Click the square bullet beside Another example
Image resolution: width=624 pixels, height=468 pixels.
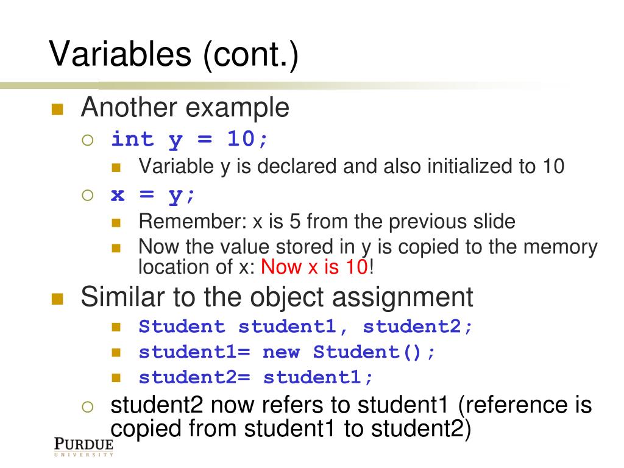point(58,109)
